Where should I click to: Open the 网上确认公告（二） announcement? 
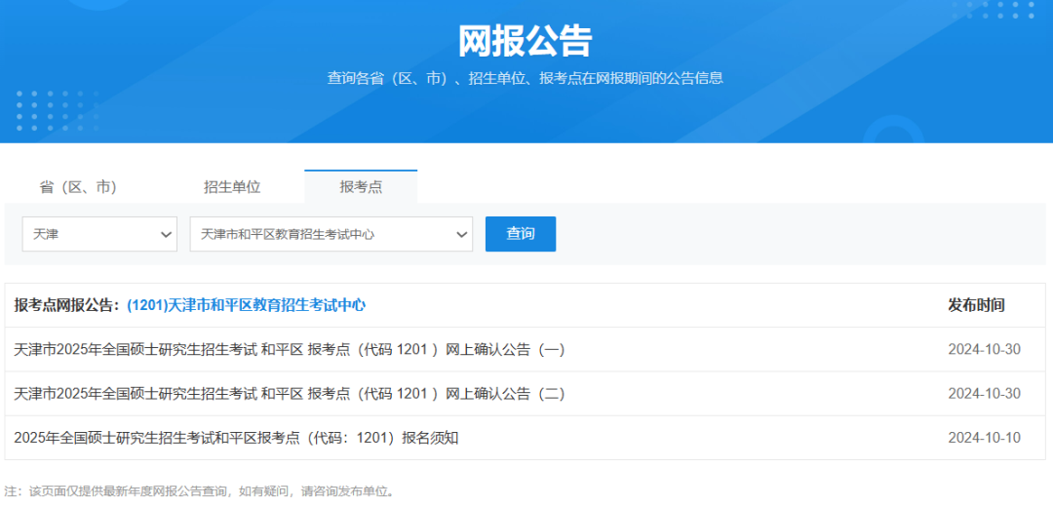[290, 394]
